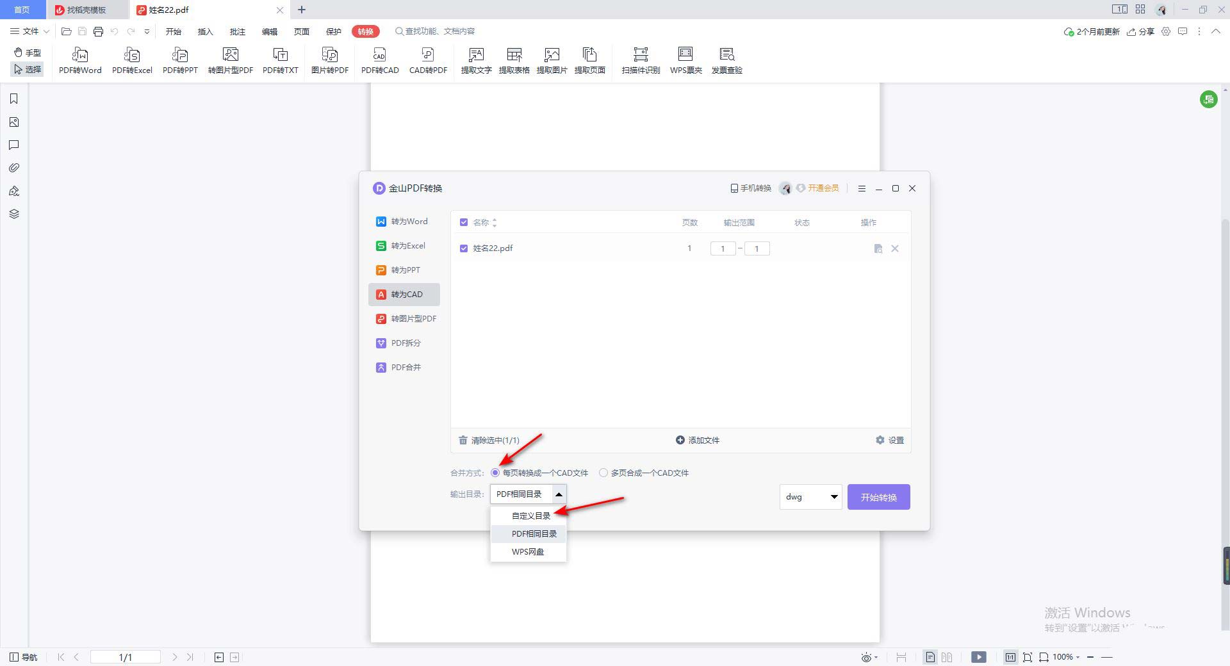Select 转为Excel in converter sidebar

404,246
